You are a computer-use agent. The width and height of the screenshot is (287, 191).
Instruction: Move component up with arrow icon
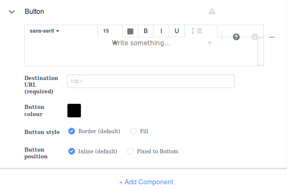click(236, 37)
